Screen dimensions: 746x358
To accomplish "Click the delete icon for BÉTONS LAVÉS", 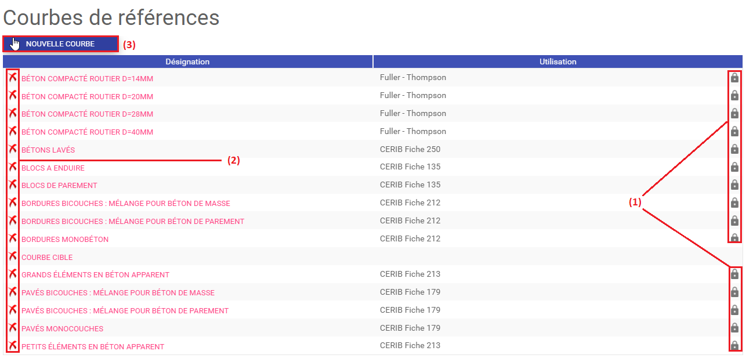I will click(x=12, y=149).
